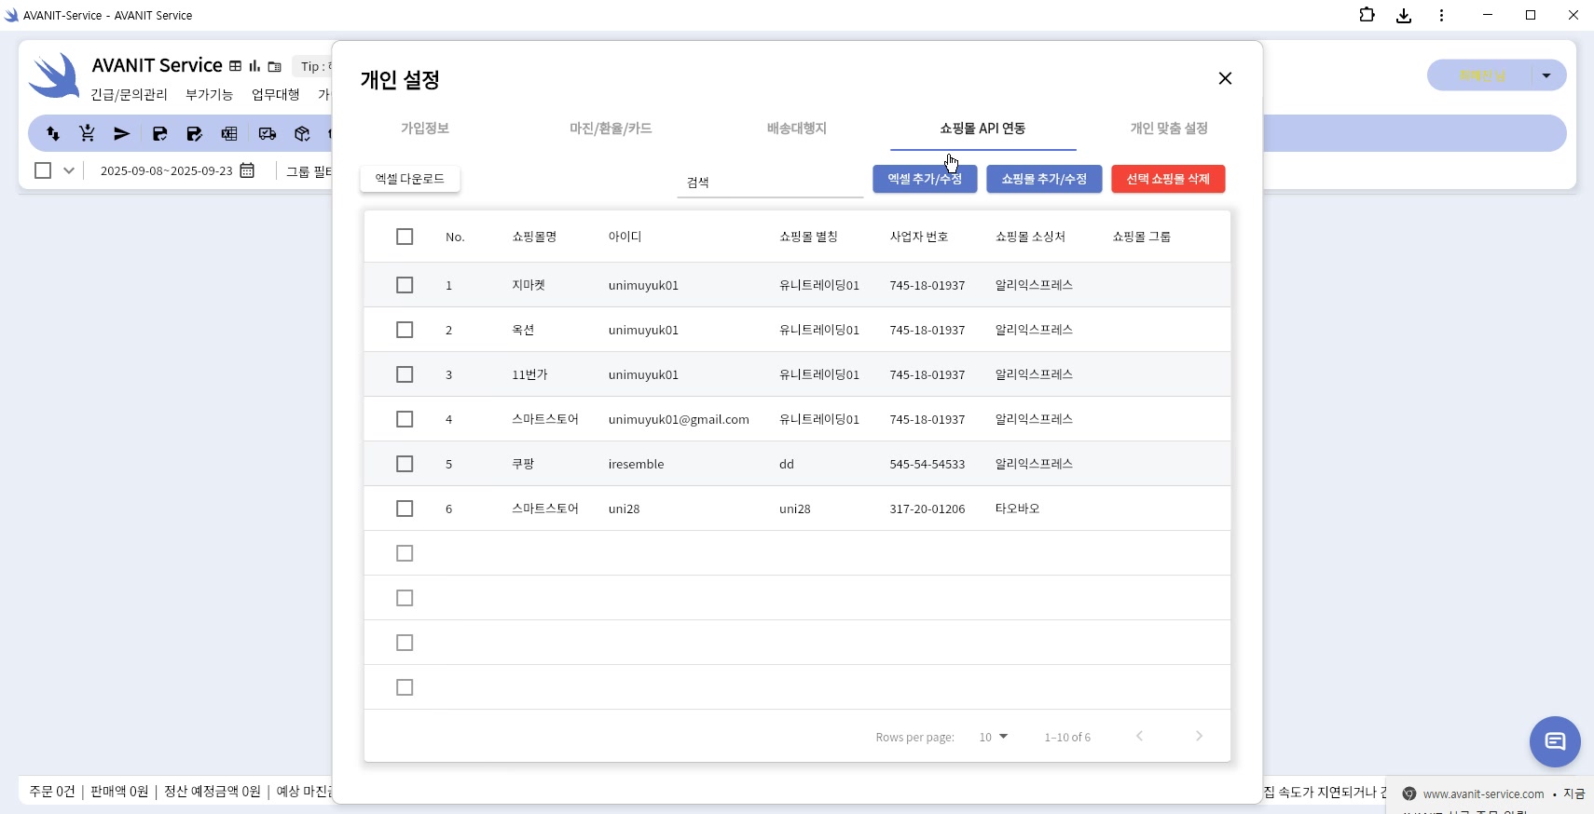This screenshot has width=1594, height=814.
Task: Check the box for row 6 uni28
Action: pyautogui.click(x=405, y=509)
